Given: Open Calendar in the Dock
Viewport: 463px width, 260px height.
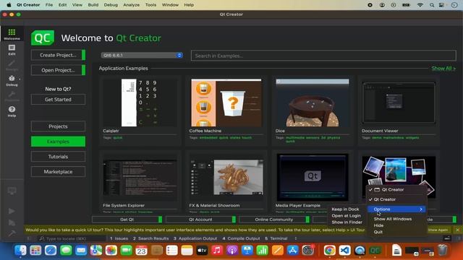Looking at the screenshot, I should click(x=142, y=251).
